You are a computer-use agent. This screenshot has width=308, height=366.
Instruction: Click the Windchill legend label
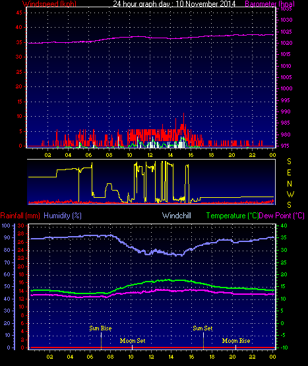pos(177,216)
